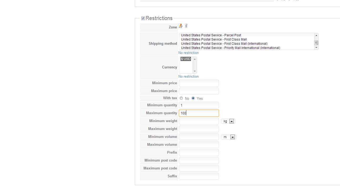Screen dimensions: 340x186
Task: Click into the Minimum quantity field
Action: tap(199, 105)
